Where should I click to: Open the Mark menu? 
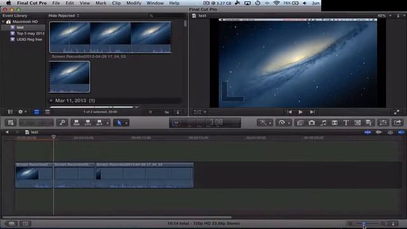[100, 3]
